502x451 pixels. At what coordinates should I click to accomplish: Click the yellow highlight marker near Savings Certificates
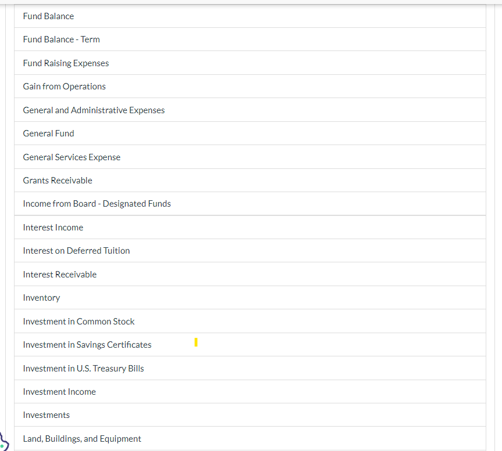click(x=196, y=342)
